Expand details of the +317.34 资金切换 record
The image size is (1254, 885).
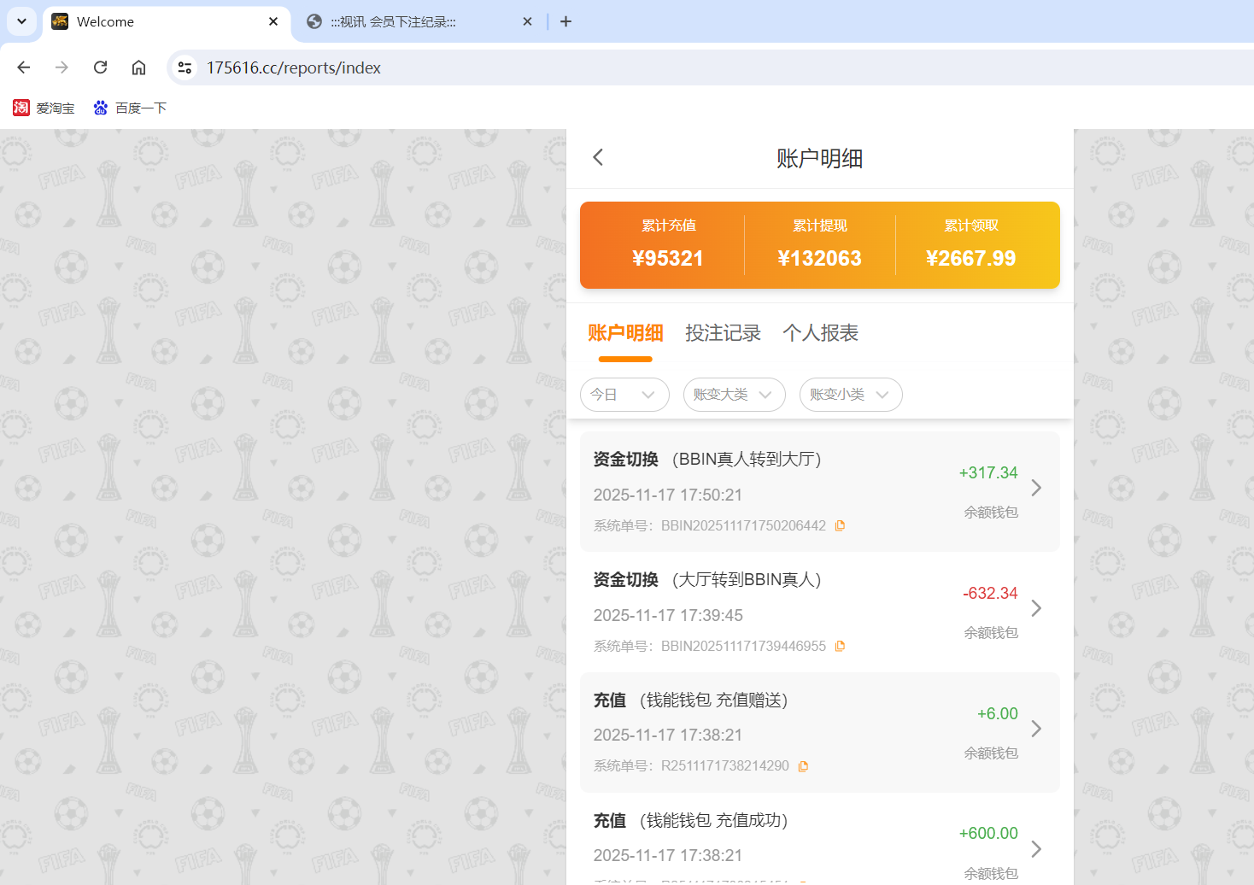pos(1036,488)
